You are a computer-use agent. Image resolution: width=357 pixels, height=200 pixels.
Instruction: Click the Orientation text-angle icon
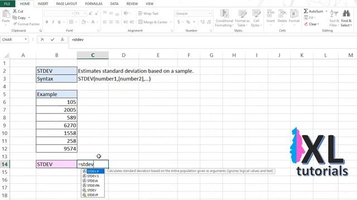(x=126, y=13)
